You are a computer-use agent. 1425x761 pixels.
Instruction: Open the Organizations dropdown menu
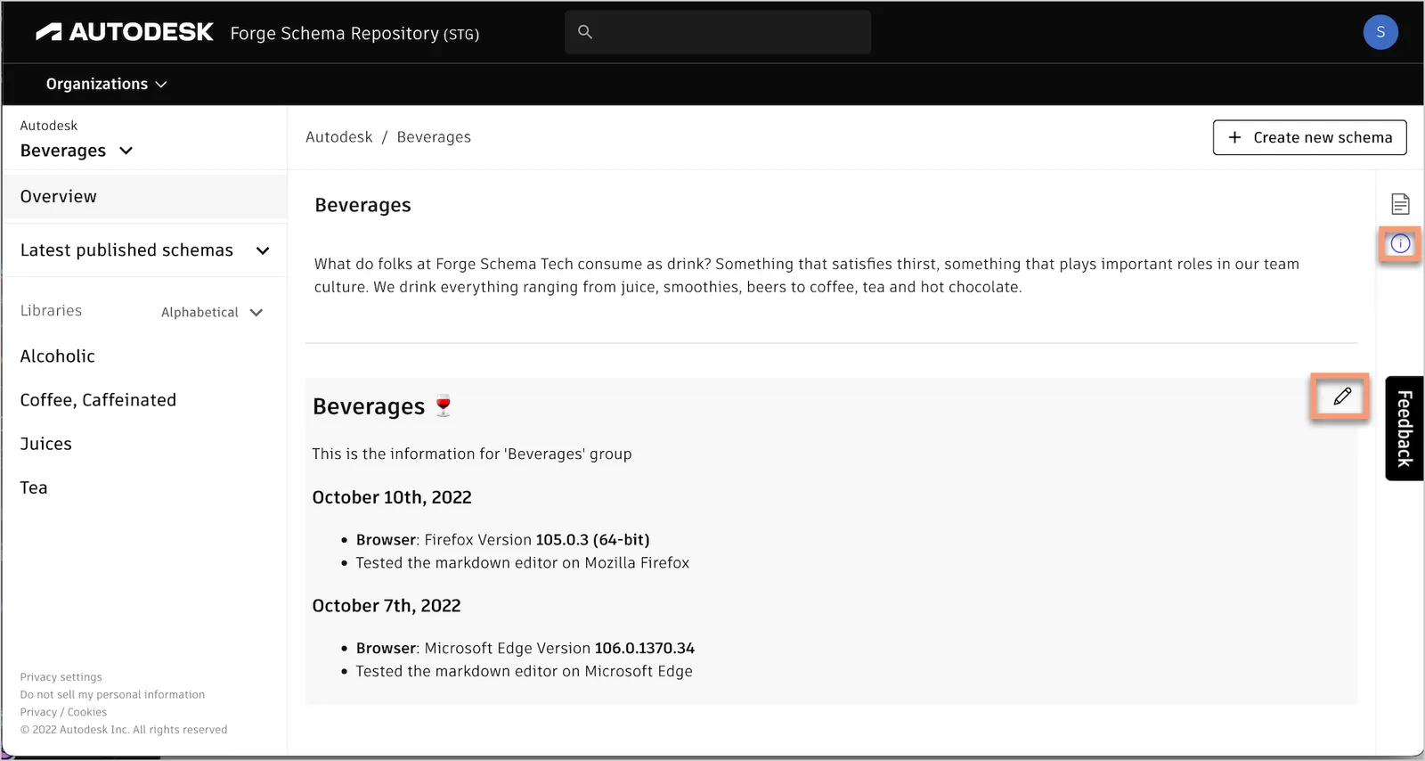pyautogui.click(x=107, y=84)
